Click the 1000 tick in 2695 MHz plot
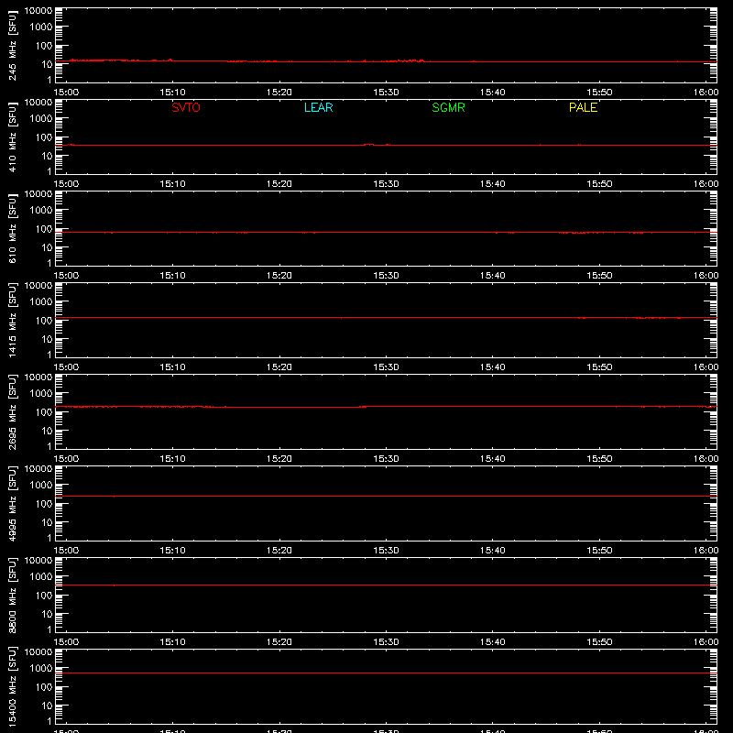Screen dimensions: 733x733 click(x=41, y=394)
